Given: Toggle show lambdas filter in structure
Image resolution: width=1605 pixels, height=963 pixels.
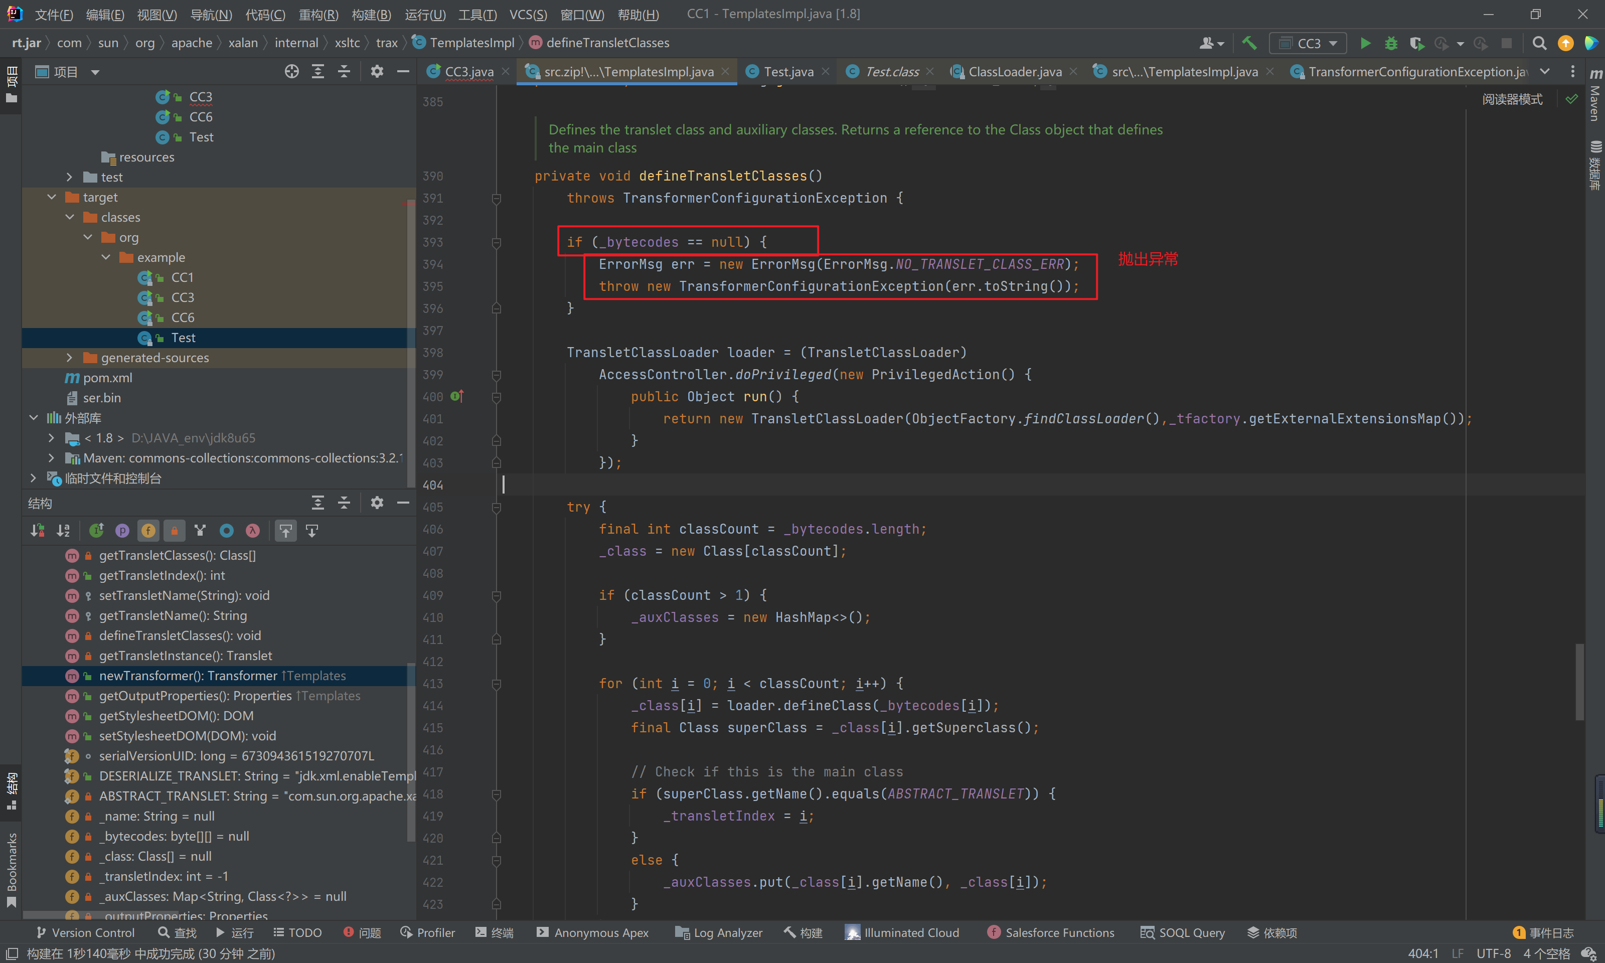Looking at the screenshot, I should [x=252, y=531].
